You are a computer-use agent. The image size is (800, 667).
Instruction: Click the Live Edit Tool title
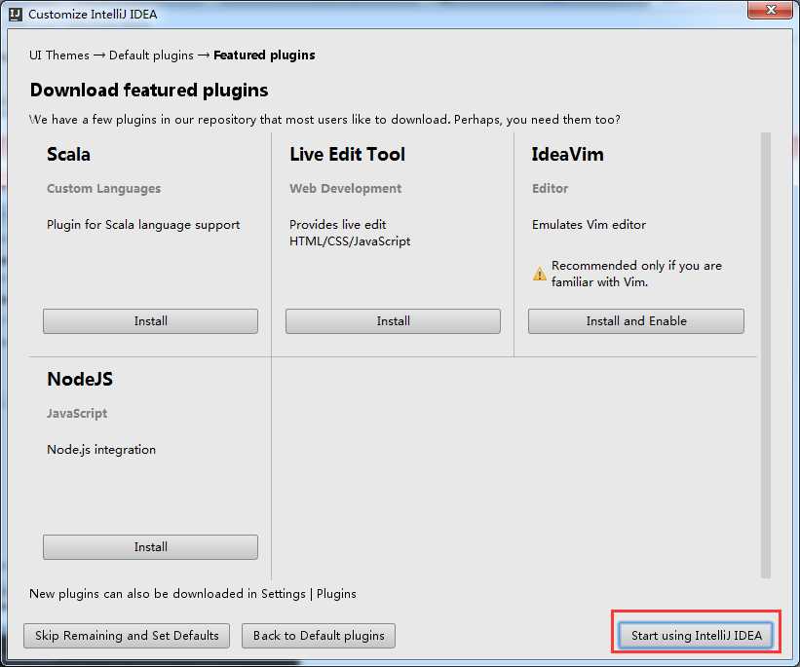point(348,154)
